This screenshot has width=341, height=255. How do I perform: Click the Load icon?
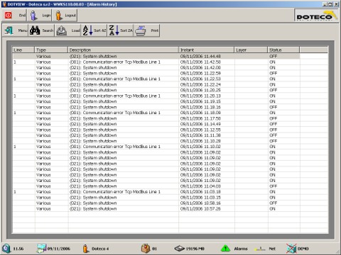pos(62,30)
